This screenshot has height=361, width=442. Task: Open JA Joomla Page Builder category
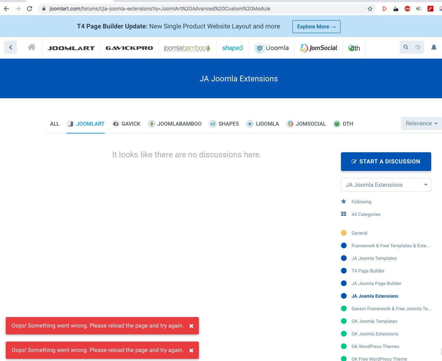(x=376, y=284)
